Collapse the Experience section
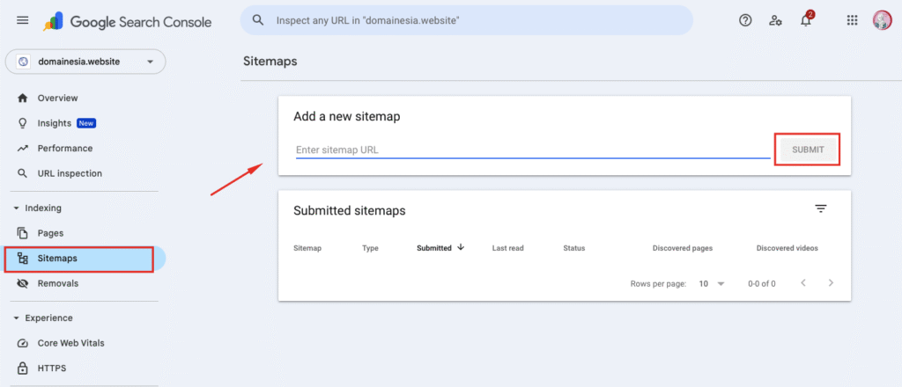 coord(16,318)
